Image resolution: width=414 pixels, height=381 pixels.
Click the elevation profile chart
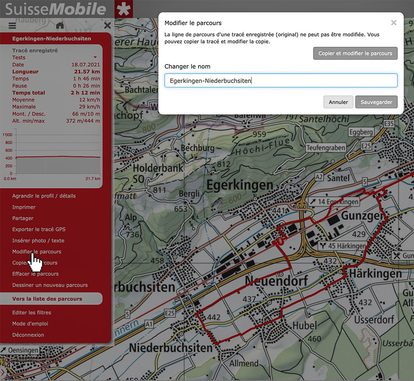51,154
